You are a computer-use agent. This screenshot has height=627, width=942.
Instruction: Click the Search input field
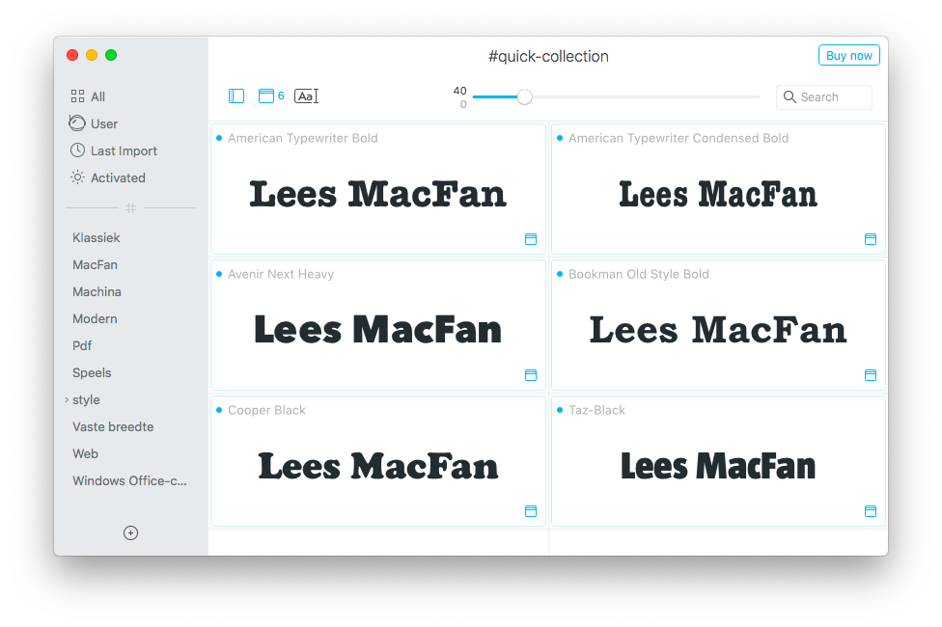point(823,96)
